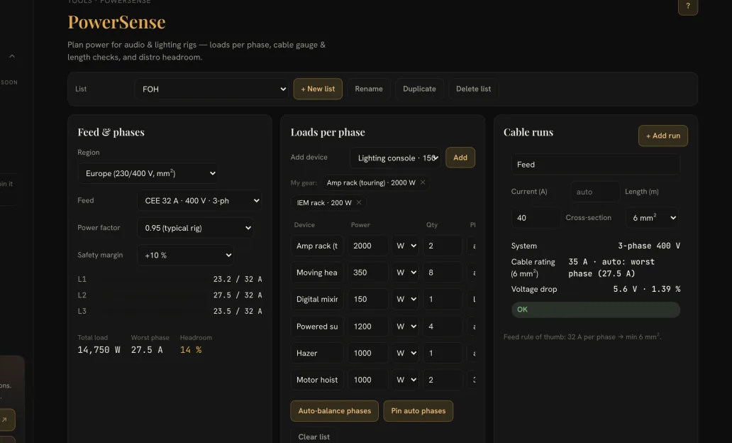Image resolution: width=732 pixels, height=443 pixels.
Task: Open the FOH list dropdown
Action: click(x=211, y=89)
